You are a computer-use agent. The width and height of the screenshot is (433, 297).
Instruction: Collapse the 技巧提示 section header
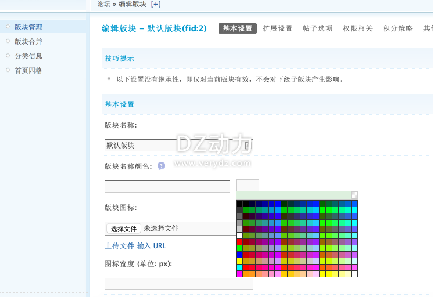[119, 59]
